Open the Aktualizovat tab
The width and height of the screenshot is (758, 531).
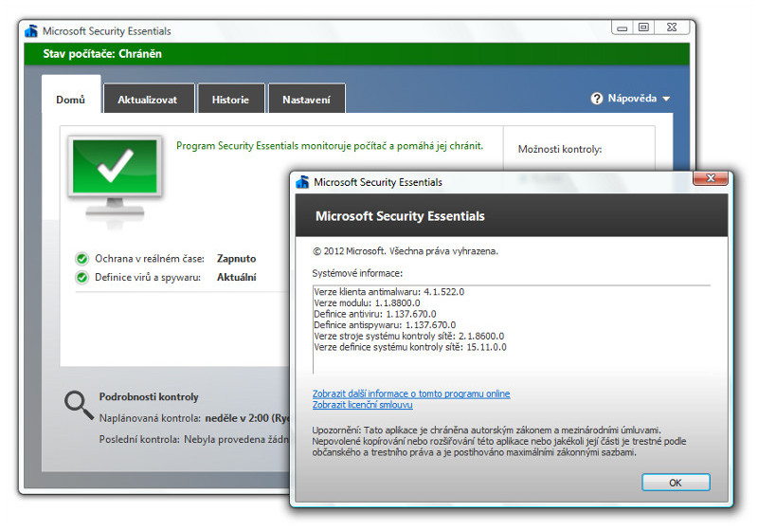[x=148, y=101]
